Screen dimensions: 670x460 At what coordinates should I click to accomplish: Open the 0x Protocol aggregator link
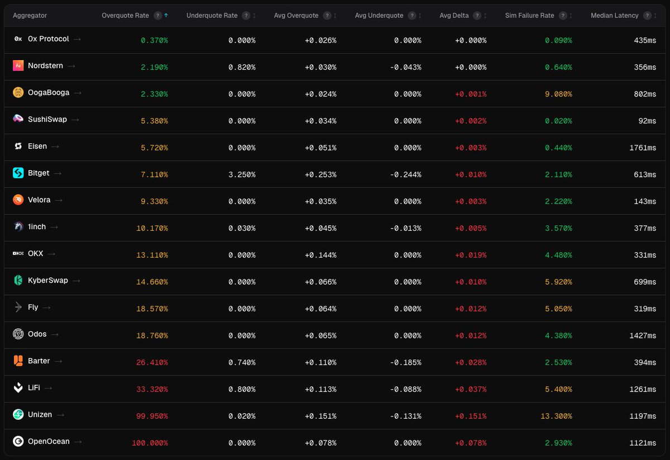(x=49, y=39)
